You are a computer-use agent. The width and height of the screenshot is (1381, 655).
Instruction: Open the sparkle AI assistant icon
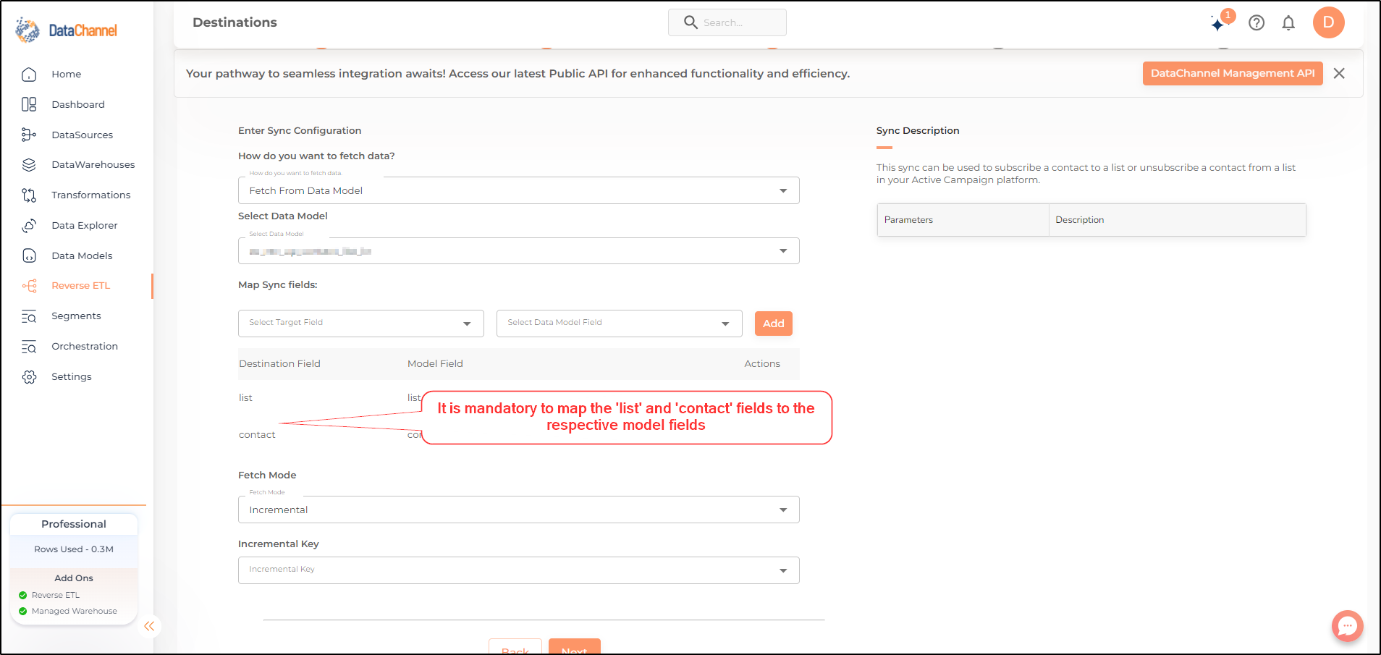[x=1218, y=24]
